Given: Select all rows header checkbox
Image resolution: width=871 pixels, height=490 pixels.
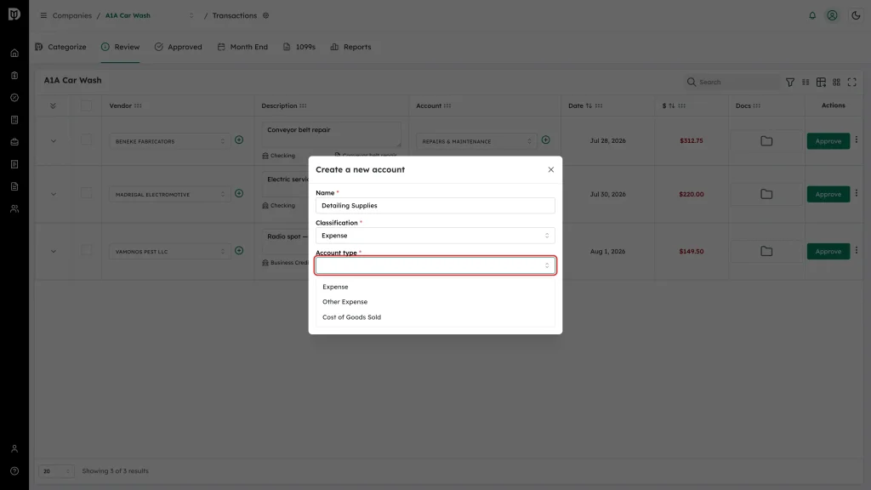Looking at the screenshot, I should coord(86,105).
